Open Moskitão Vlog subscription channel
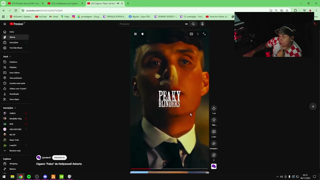The image size is (320, 180). (15, 119)
